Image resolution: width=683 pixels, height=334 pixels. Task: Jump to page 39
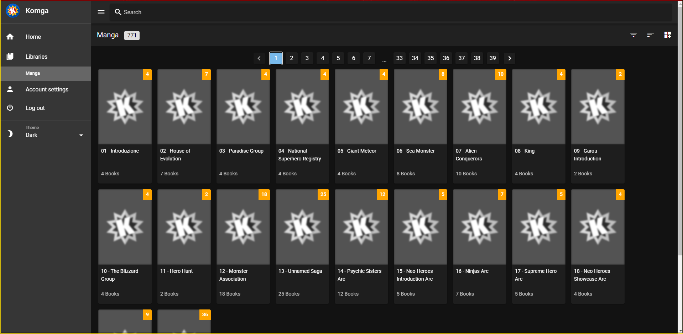point(493,58)
